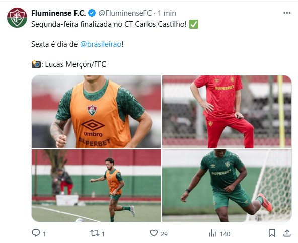Like the tweet with heart icon
298x243 pixels.
tap(154, 233)
